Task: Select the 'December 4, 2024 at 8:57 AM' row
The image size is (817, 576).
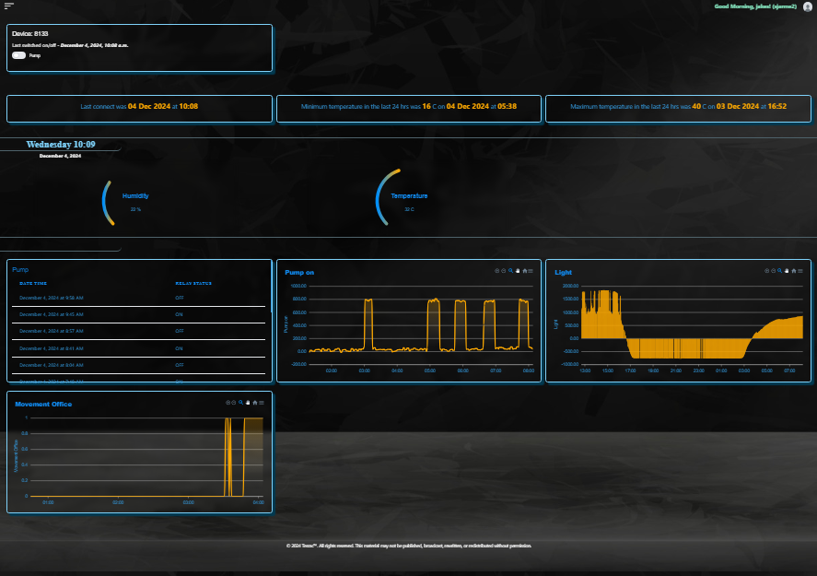Action: pyautogui.click(x=138, y=332)
